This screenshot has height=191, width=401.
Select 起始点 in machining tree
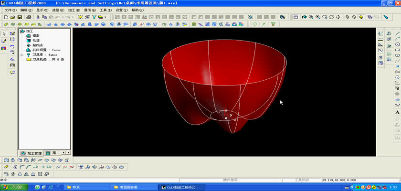(37, 45)
